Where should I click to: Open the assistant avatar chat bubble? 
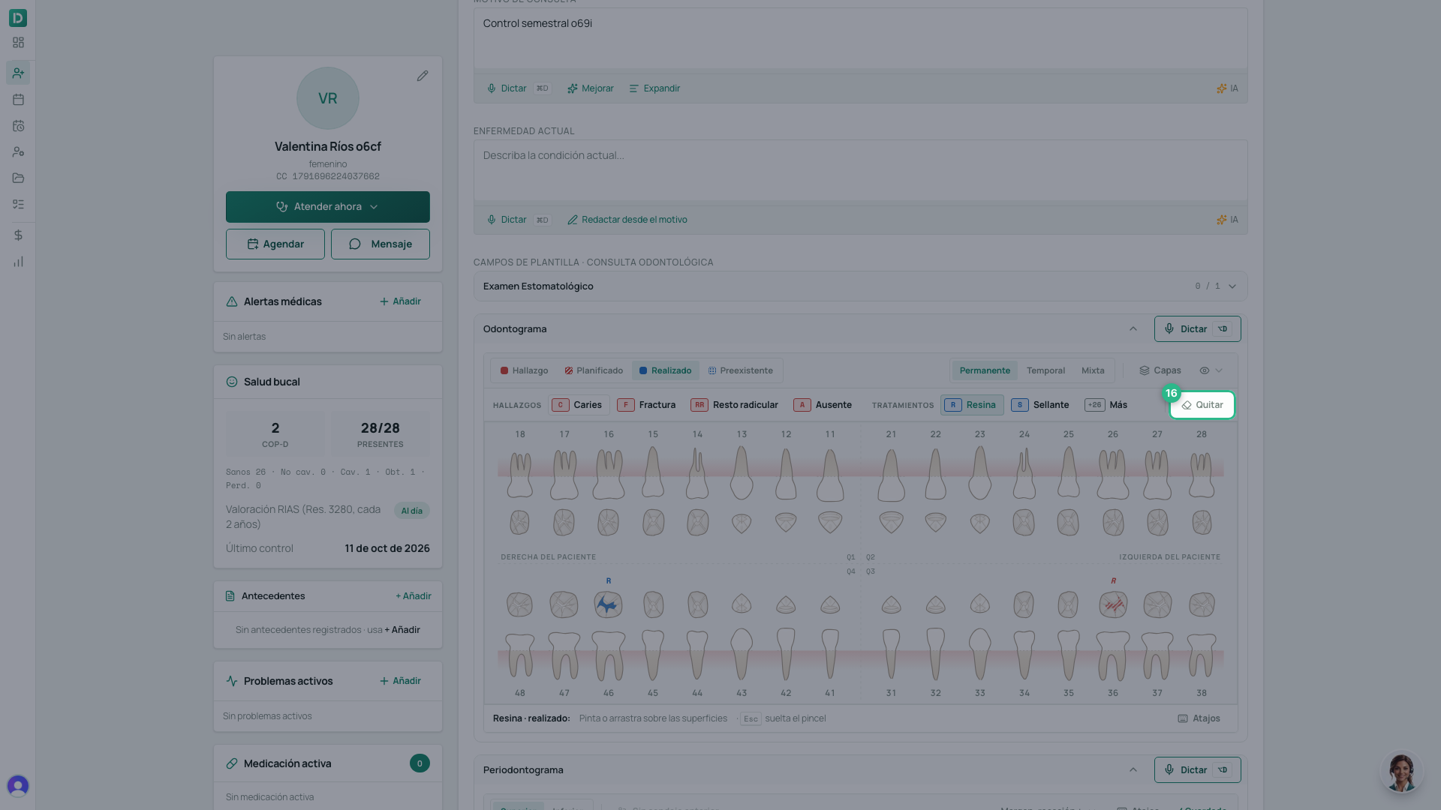click(1400, 772)
